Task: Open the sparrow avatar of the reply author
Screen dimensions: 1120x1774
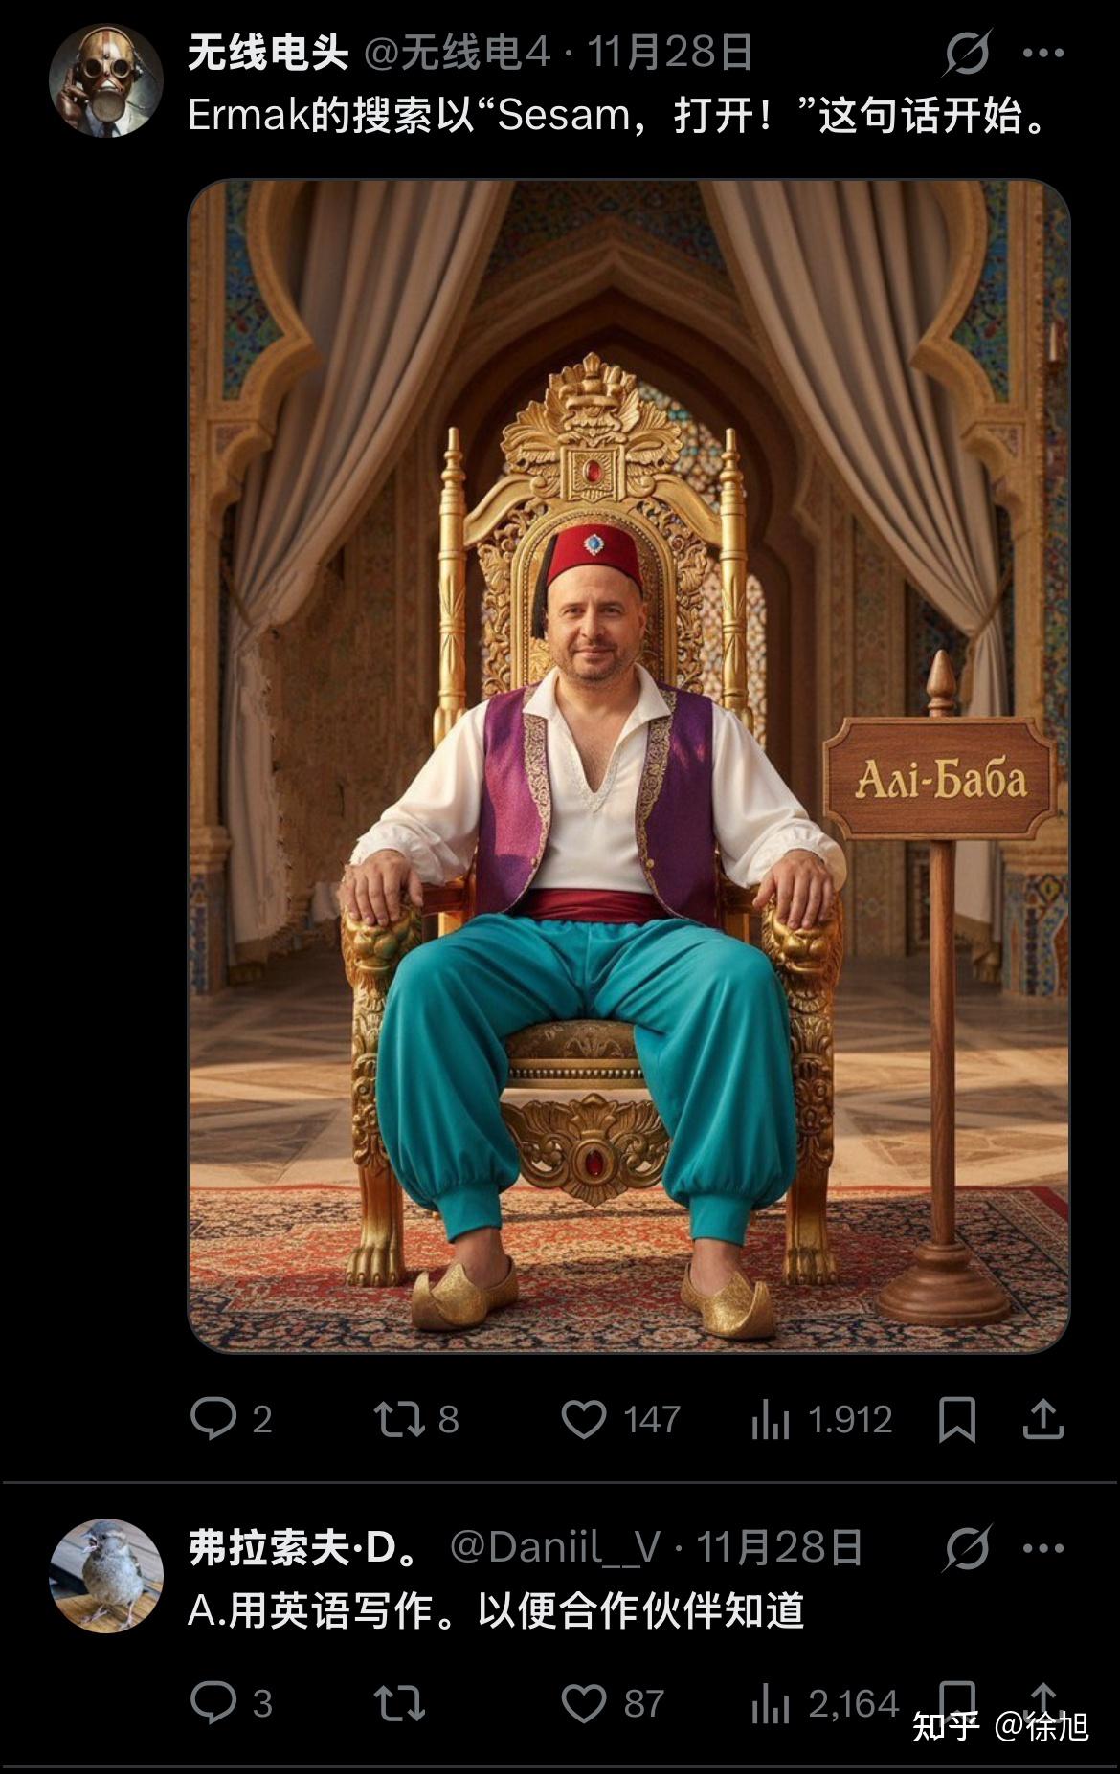Action: coord(106,1576)
